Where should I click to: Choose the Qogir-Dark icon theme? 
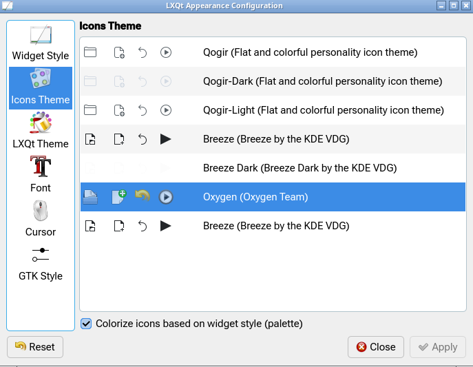(x=322, y=81)
